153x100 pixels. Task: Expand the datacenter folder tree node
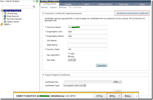coord(0,24)
